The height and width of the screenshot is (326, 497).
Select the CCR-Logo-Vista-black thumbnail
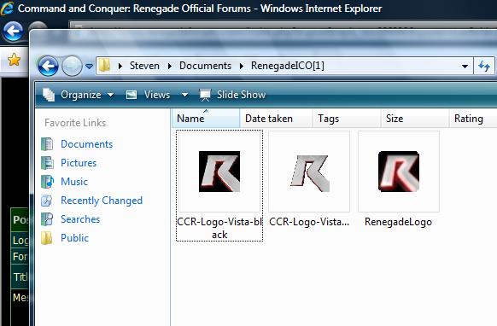coord(219,185)
